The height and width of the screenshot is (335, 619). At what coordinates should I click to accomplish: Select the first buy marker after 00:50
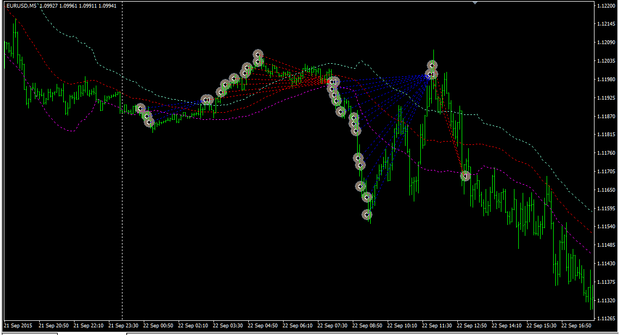pos(140,108)
